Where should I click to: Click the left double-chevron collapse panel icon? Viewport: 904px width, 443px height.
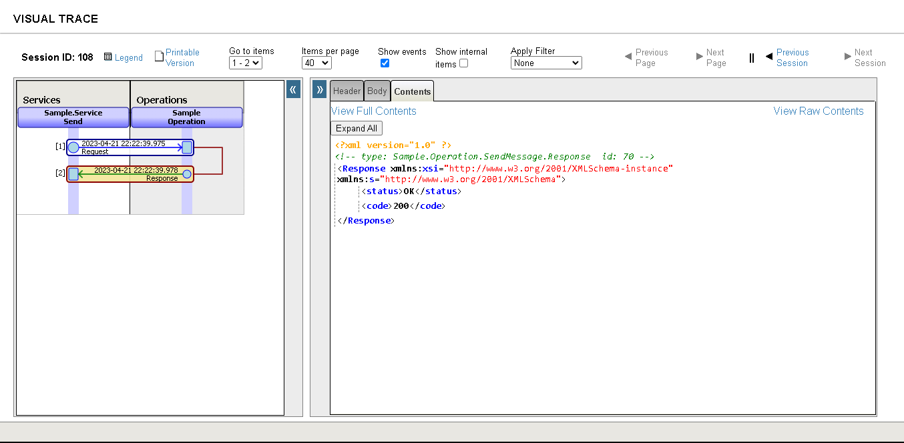(x=293, y=89)
